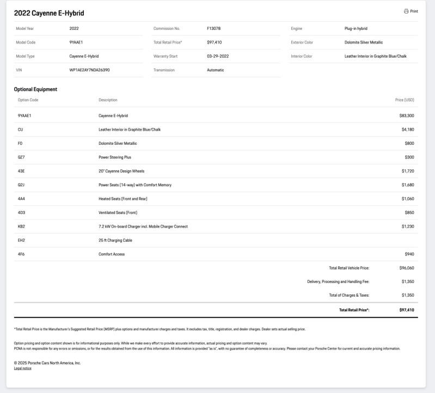Click the Option Code column header
Screen dimensions: 435x393
(x=28, y=100)
